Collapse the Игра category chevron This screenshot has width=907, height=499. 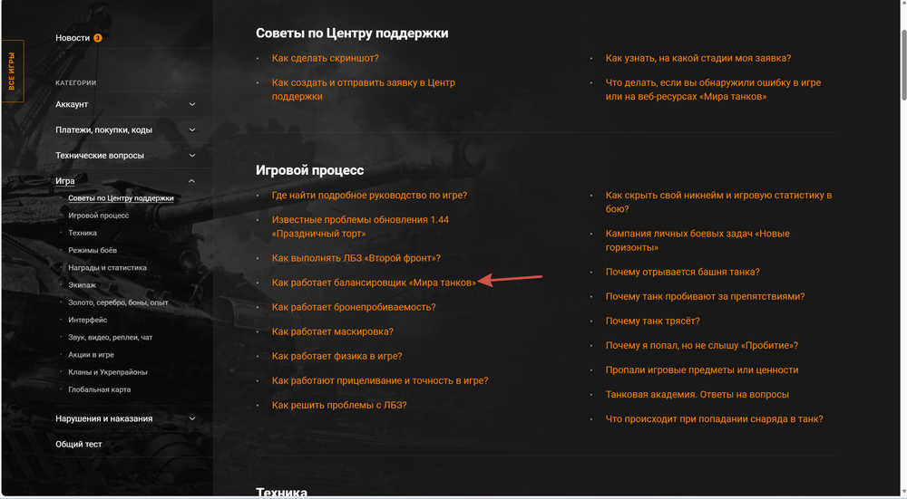[192, 181]
